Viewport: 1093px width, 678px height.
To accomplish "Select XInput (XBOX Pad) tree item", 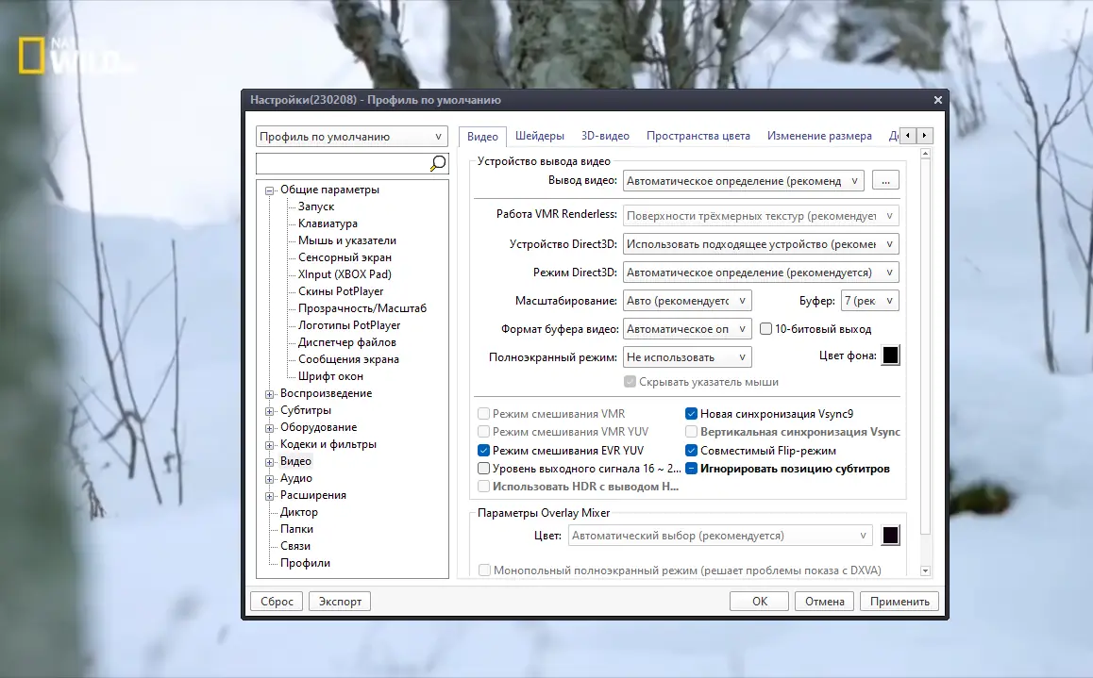I will point(345,274).
